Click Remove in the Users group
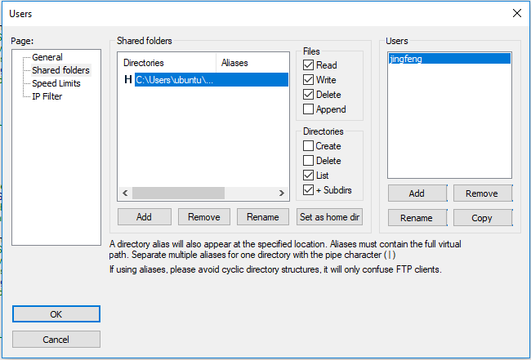This screenshot has width=531, height=360. (483, 193)
